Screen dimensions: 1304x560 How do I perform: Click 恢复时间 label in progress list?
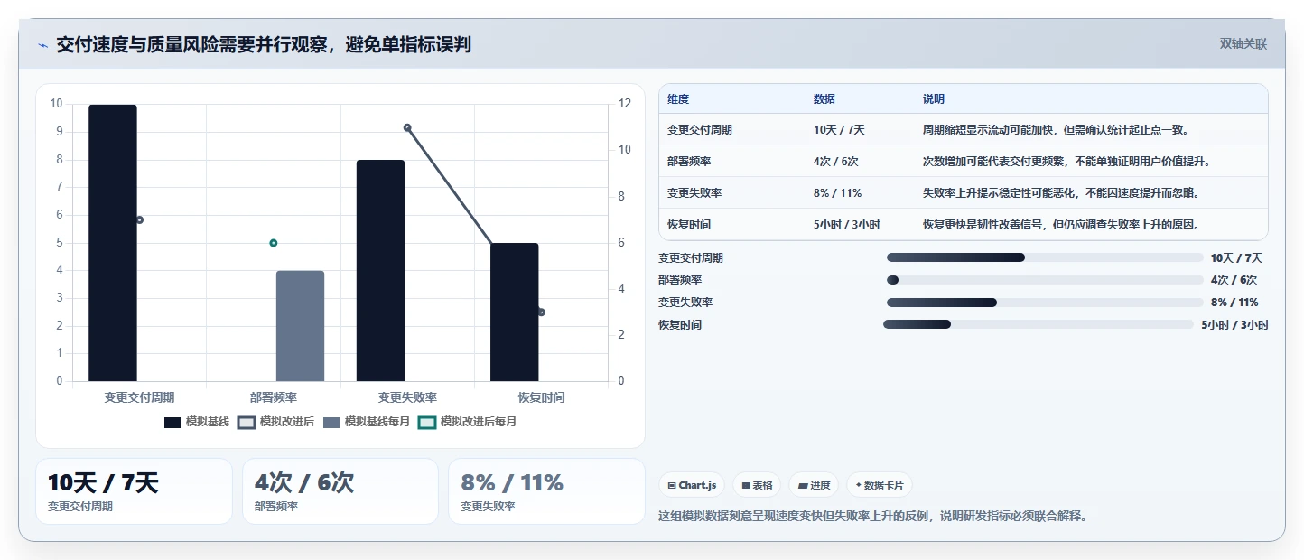[x=680, y=325]
